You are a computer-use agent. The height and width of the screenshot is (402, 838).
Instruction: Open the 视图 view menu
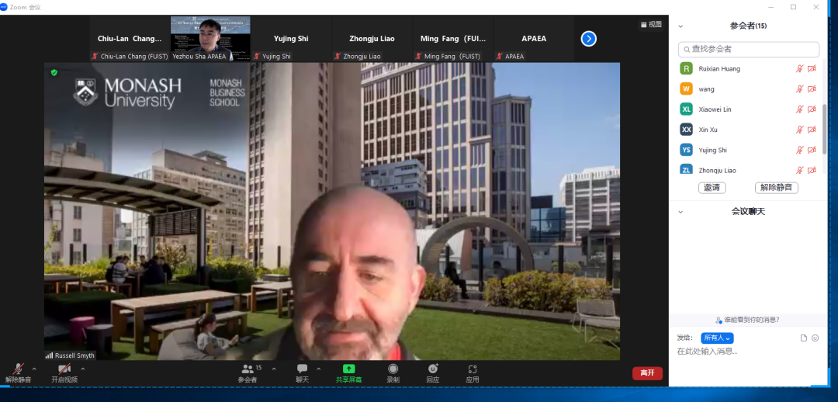pyautogui.click(x=650, y=25)
